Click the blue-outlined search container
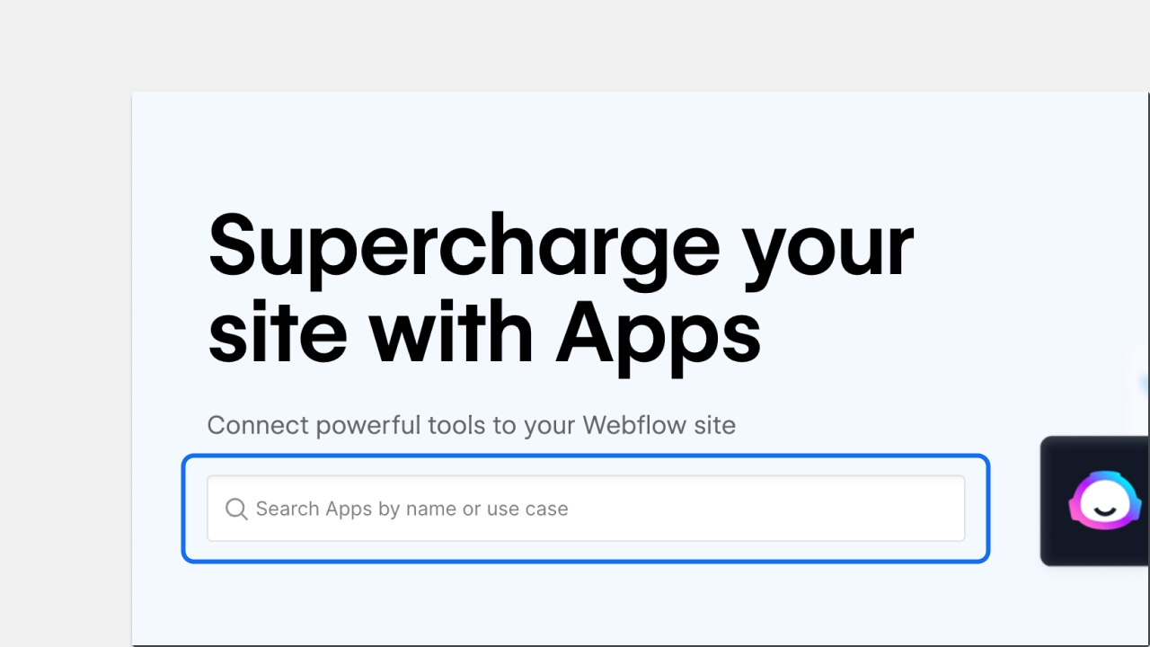This screenshot has width=1150, height=647. pyautogui.click(x=584, y=509)
